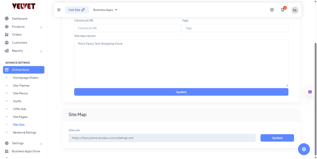
Task: Open the FA user avatar
Action: (x=295, y=10)
